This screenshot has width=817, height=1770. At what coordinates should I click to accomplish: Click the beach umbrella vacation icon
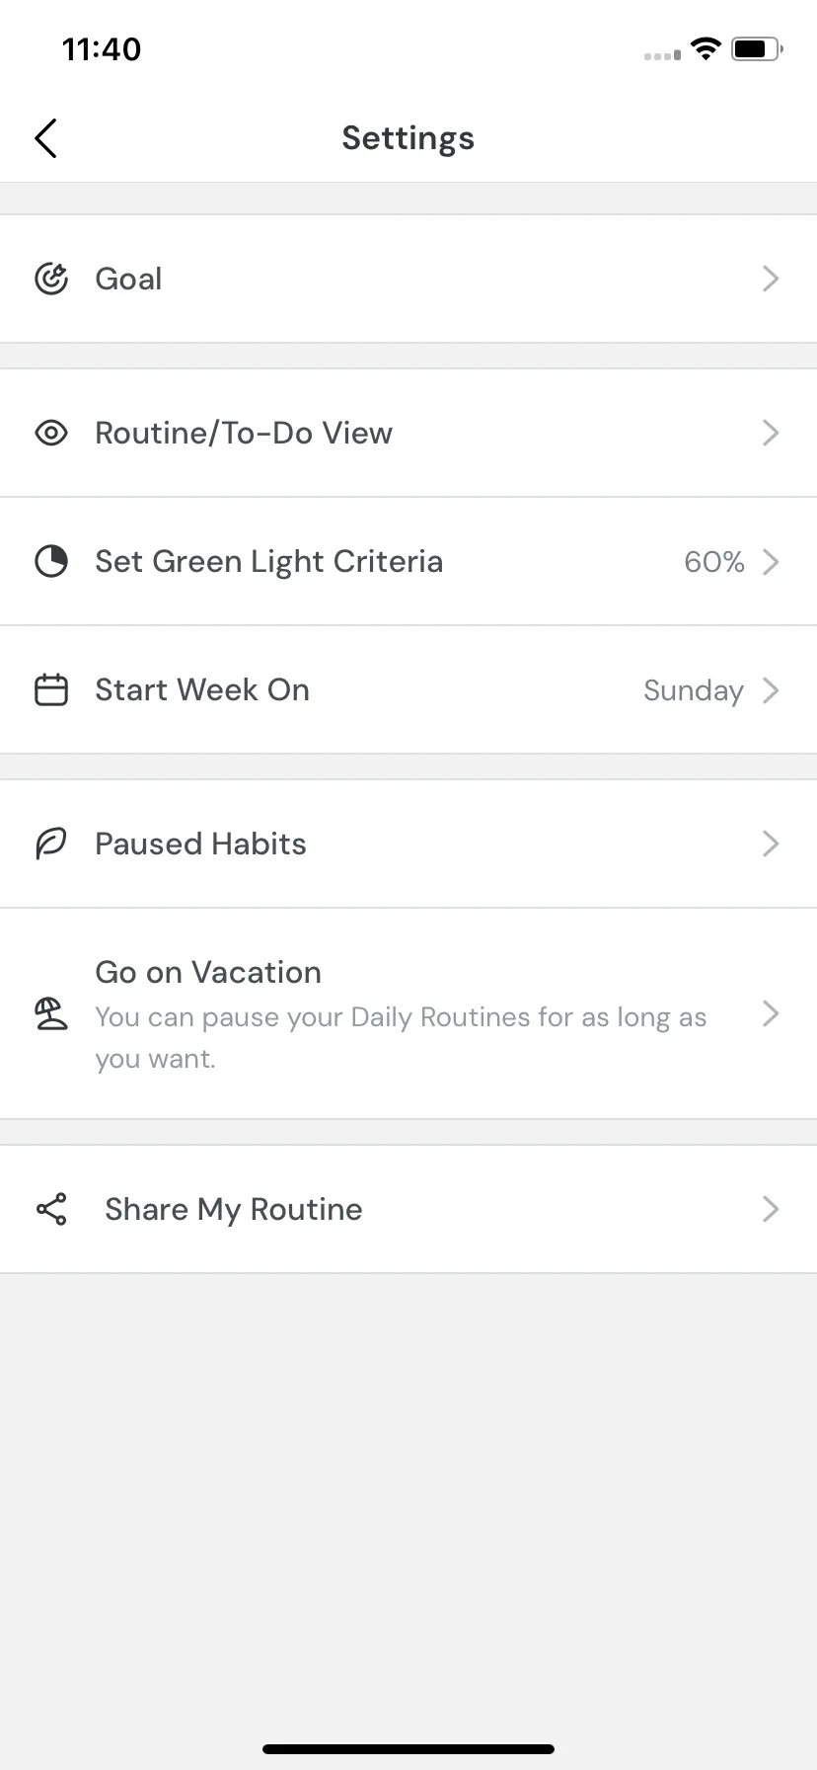51,1013
